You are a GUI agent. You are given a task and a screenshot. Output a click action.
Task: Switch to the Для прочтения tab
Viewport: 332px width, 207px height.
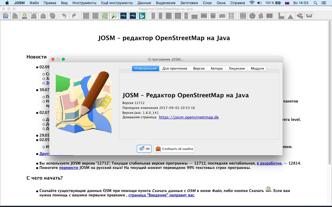pyautogui.click(x=175, y=68)
